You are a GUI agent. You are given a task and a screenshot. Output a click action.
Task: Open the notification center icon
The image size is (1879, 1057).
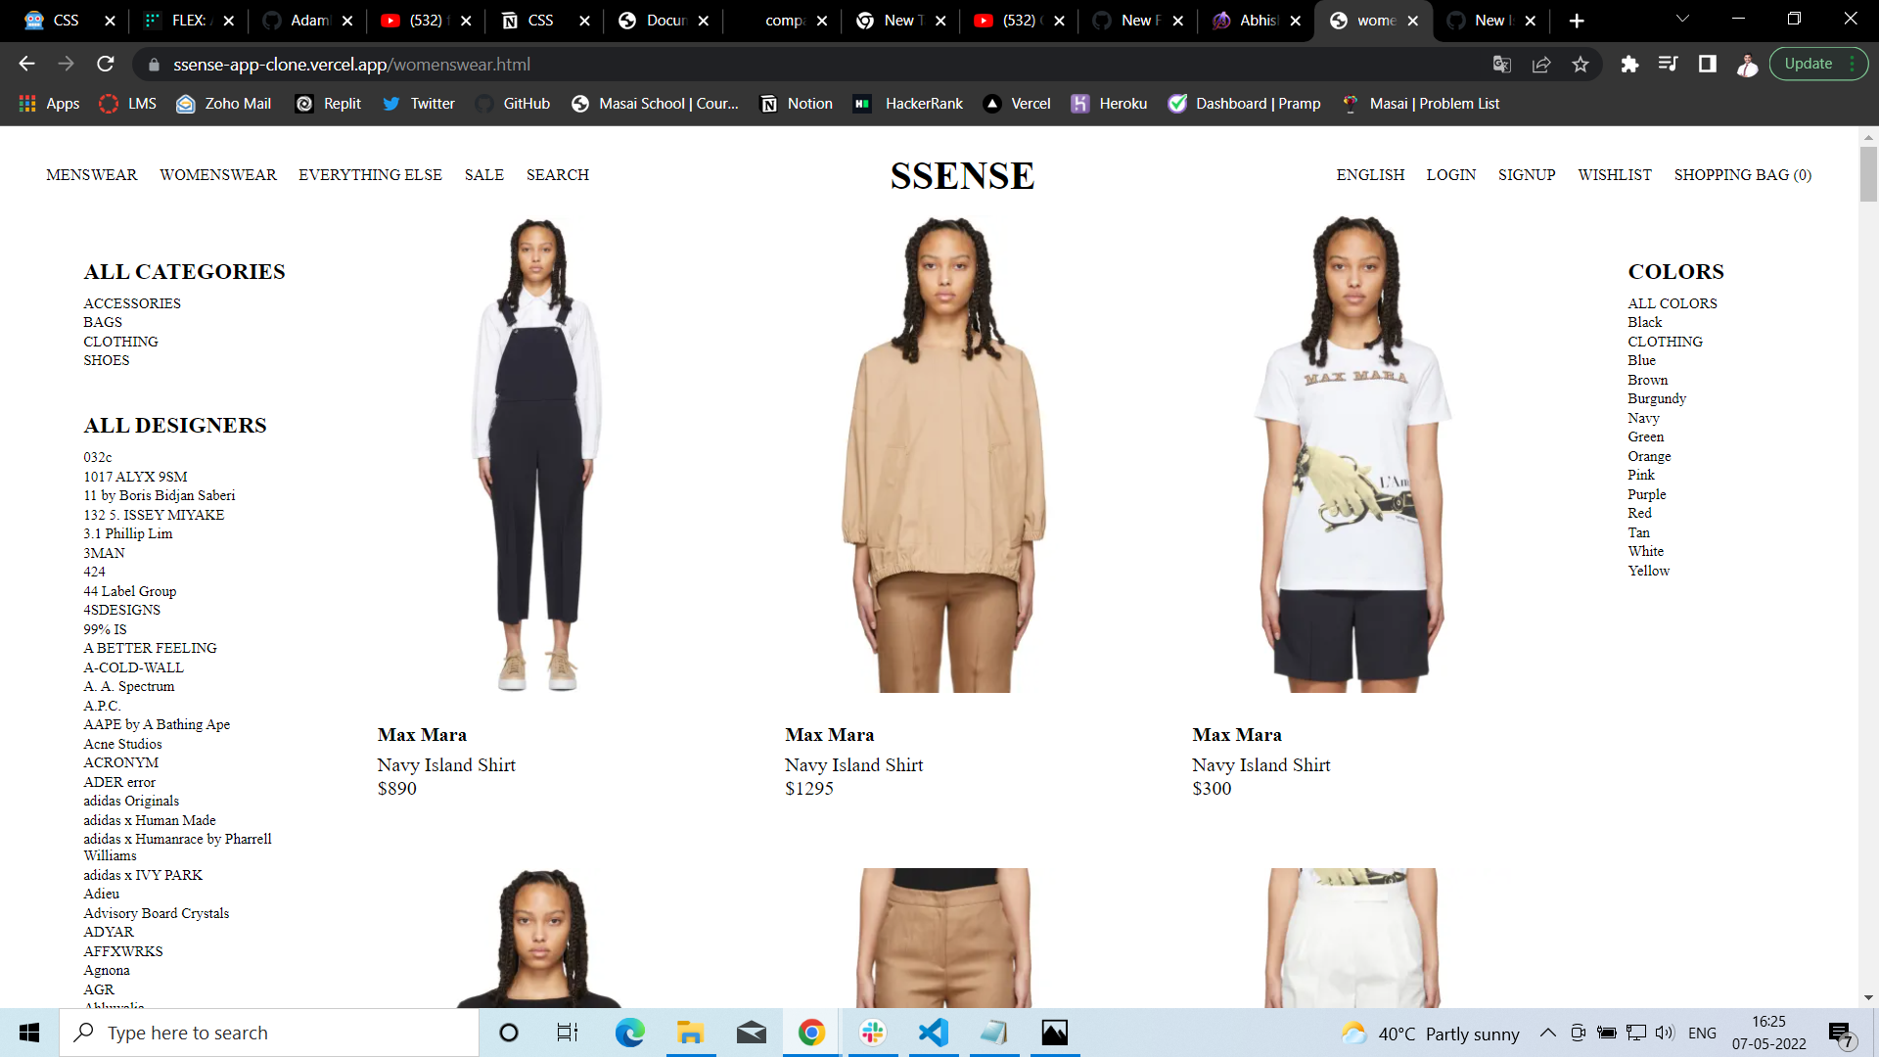point(1841,1034)
